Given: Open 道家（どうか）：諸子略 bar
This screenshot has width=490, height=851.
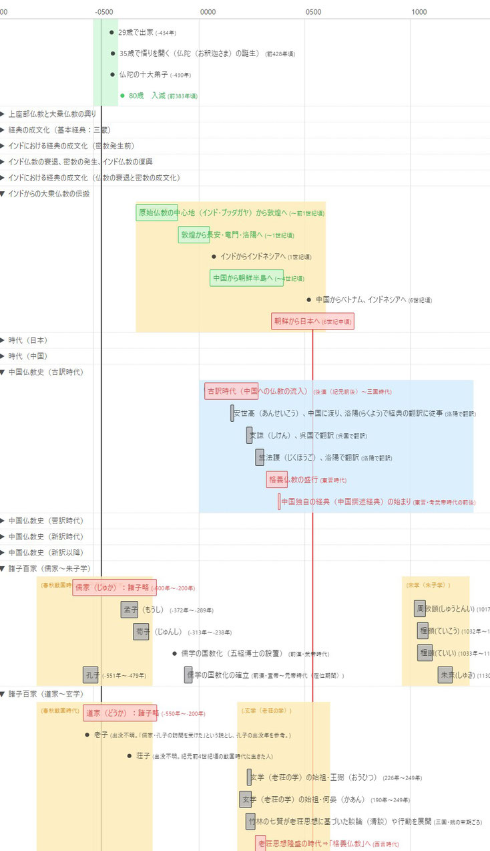Looking at the screenshot, I should pyautogui.click(x=120, y=713).
